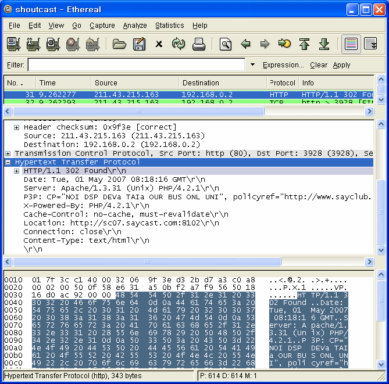Sort by Destination column header
Image resolution: width=389 pixels, height=384 pixels.
coord(223,83)
